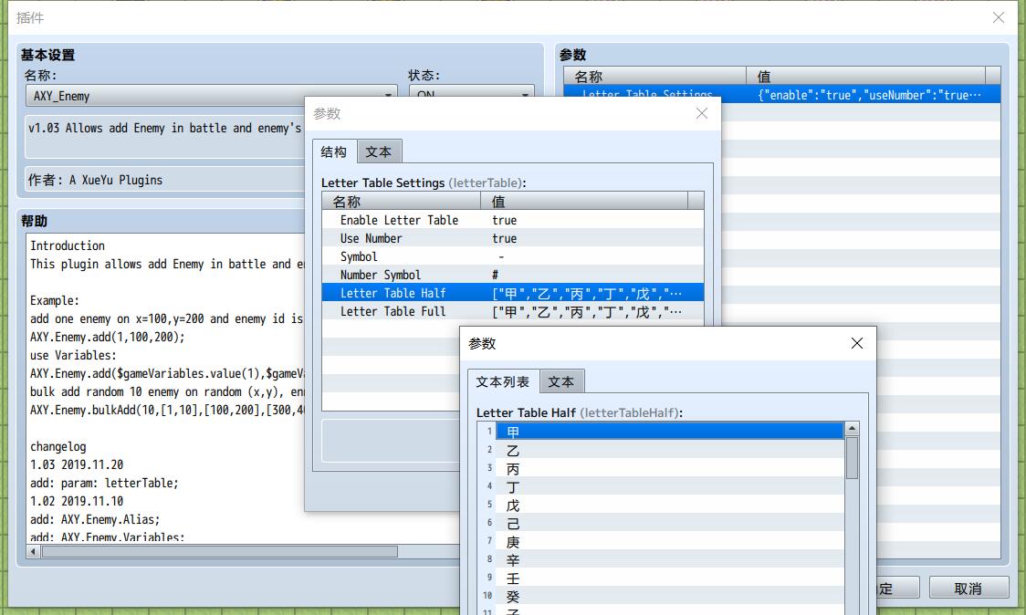This screenshot has width=1026, height=615.
Task: Select the Letter Table Settings parameter row
Action: pyautogui.click(x=782, y=95)
